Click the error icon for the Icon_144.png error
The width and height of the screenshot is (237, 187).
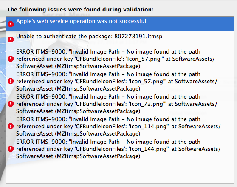point(11,149)
